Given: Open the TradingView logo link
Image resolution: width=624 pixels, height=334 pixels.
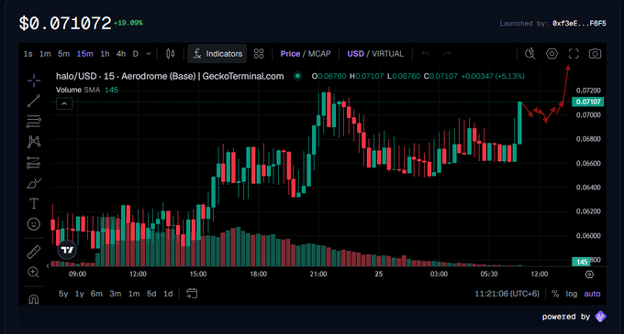Looking at the screenshot, I should pyautogui.click(x=67, y=250).
